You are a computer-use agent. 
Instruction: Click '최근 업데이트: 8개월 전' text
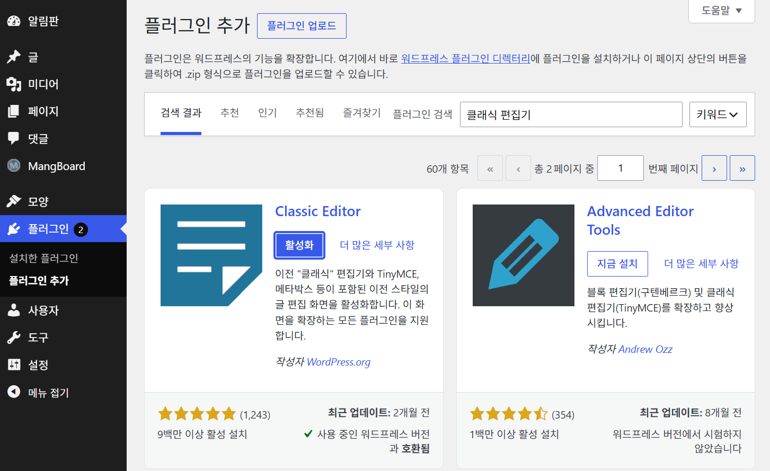(691, 412)
